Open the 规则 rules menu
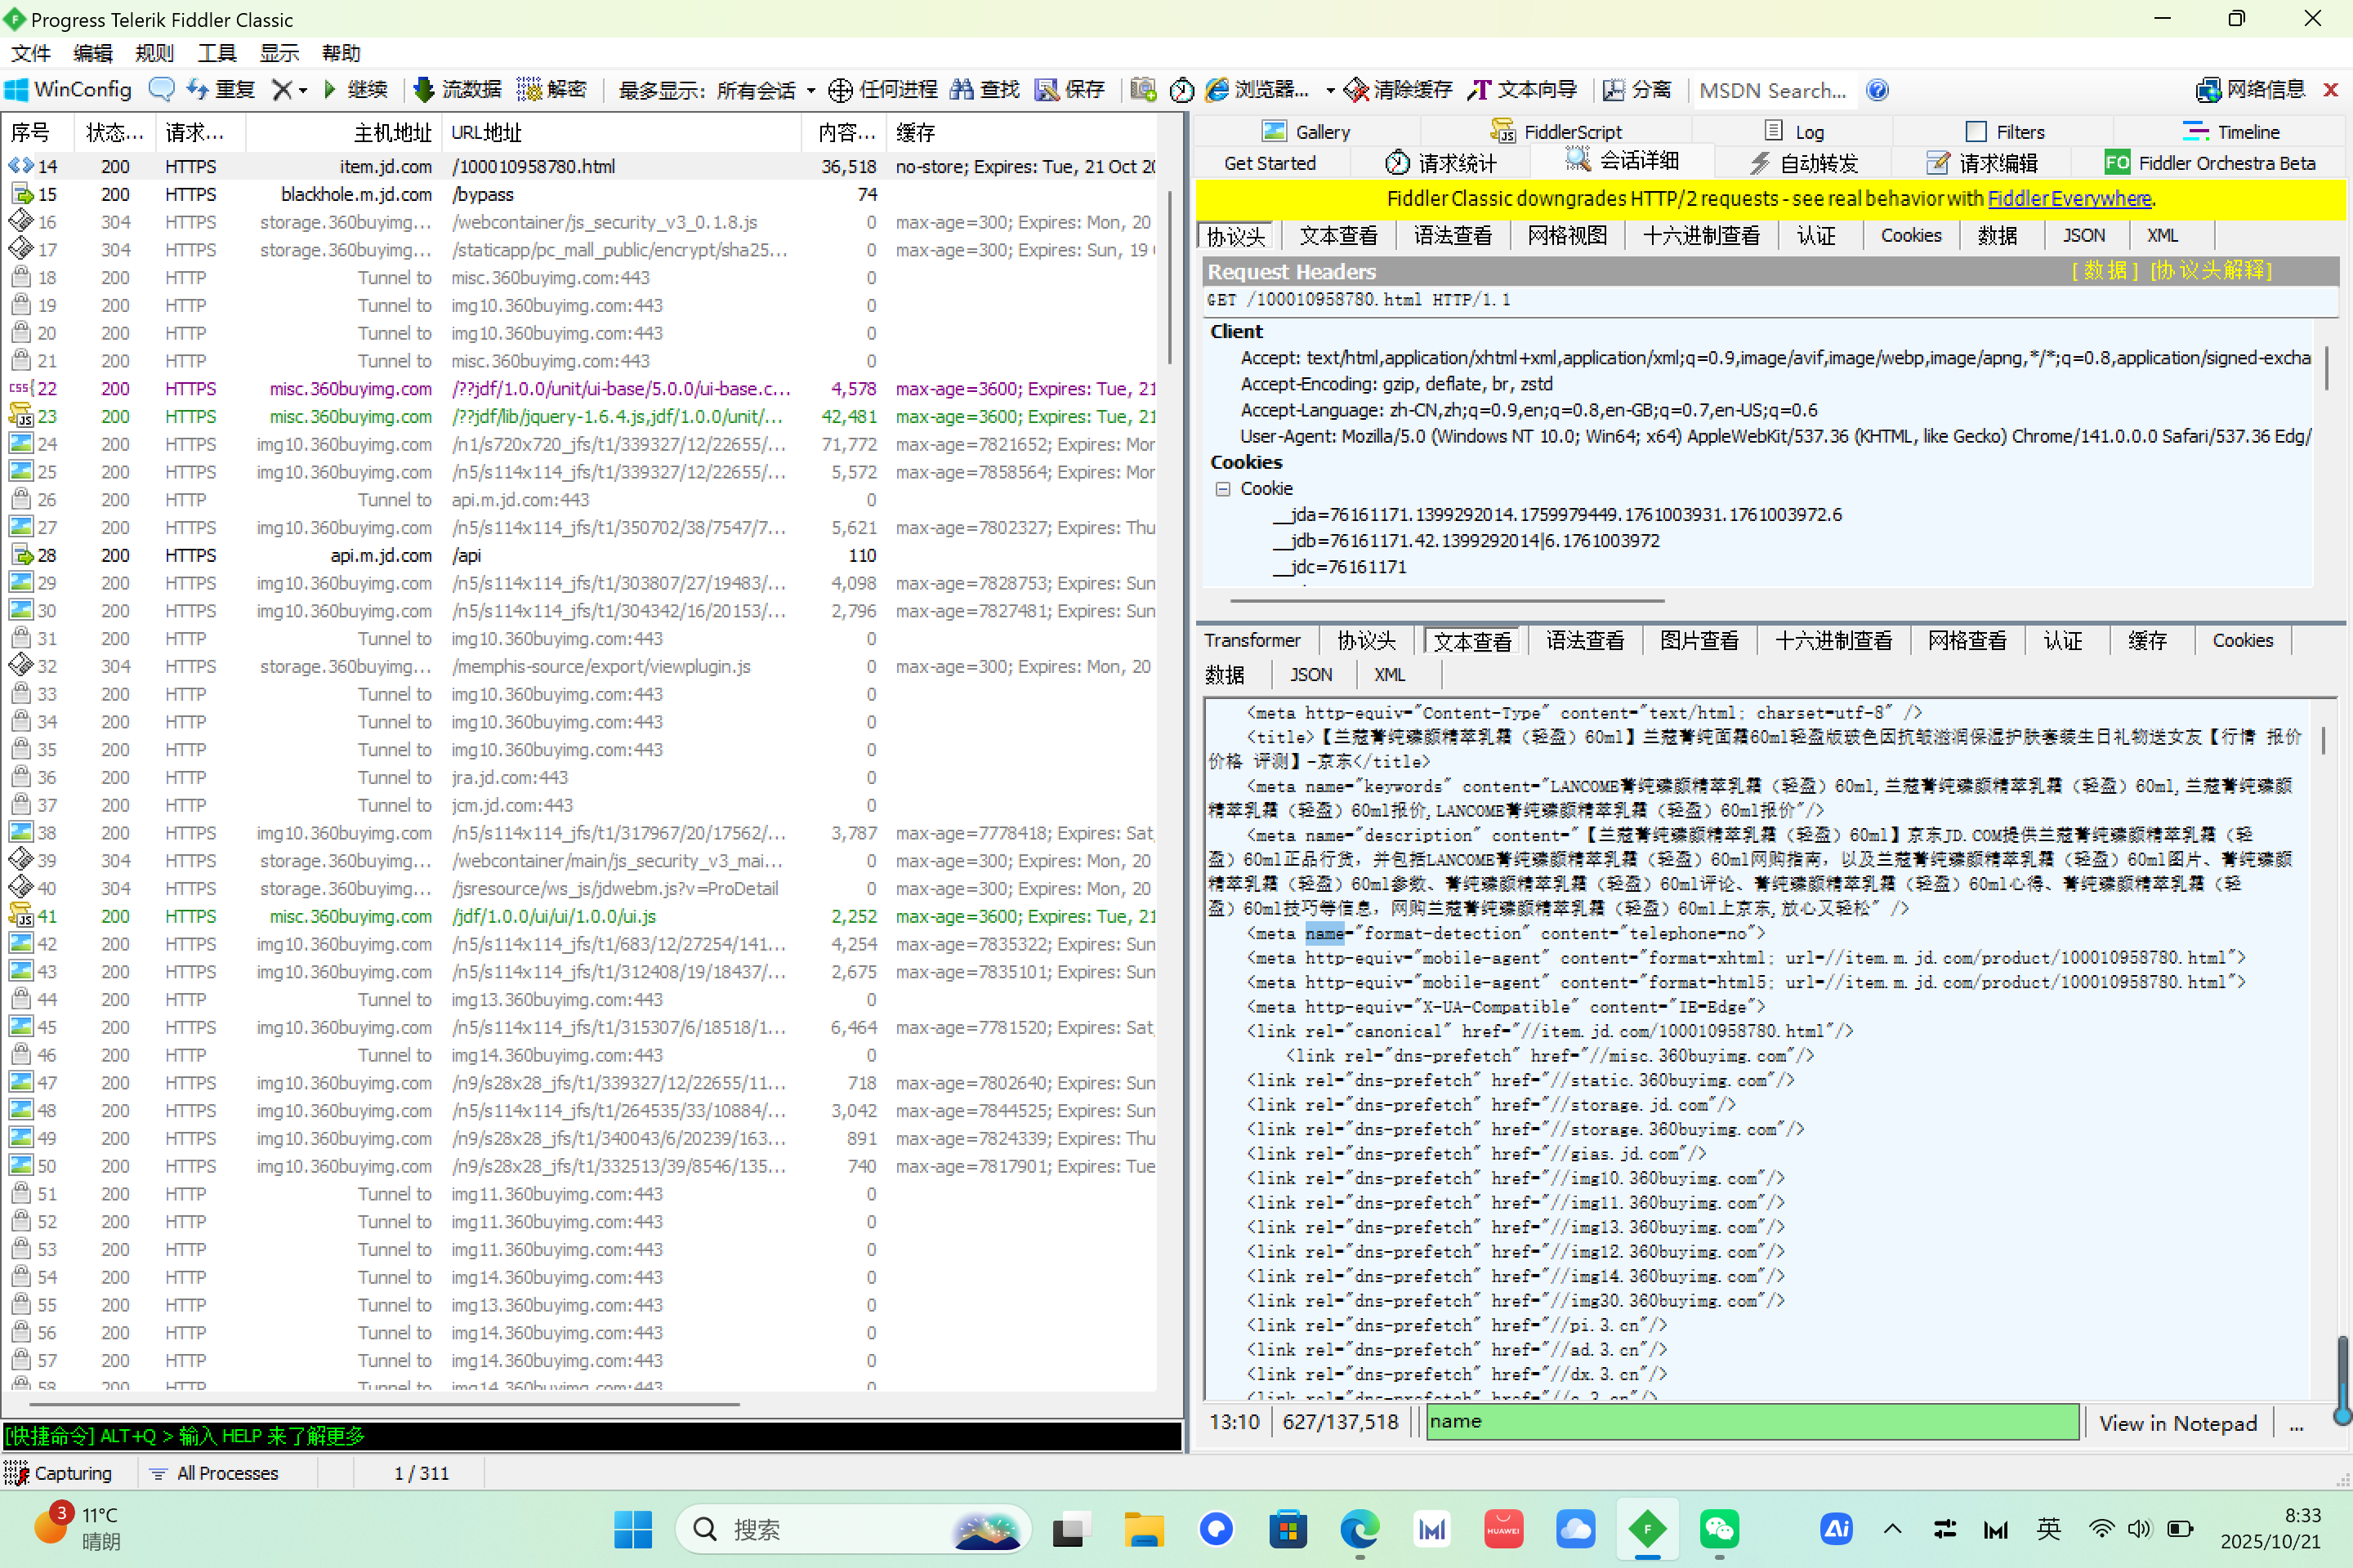Viewport: 2353px width, 1568px height. (154, 53)
